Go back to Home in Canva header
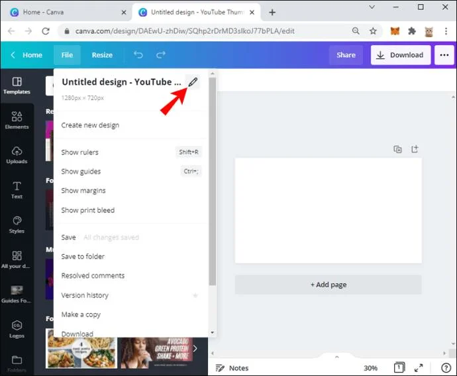457x376 pixels. tap(26, 55)
